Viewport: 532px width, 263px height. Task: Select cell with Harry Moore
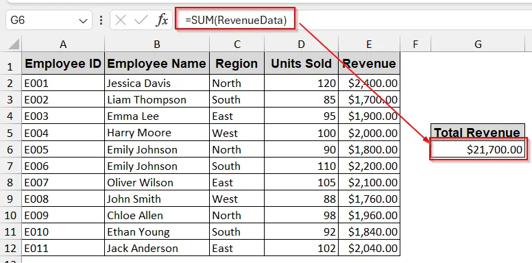(x=157, y=133)
